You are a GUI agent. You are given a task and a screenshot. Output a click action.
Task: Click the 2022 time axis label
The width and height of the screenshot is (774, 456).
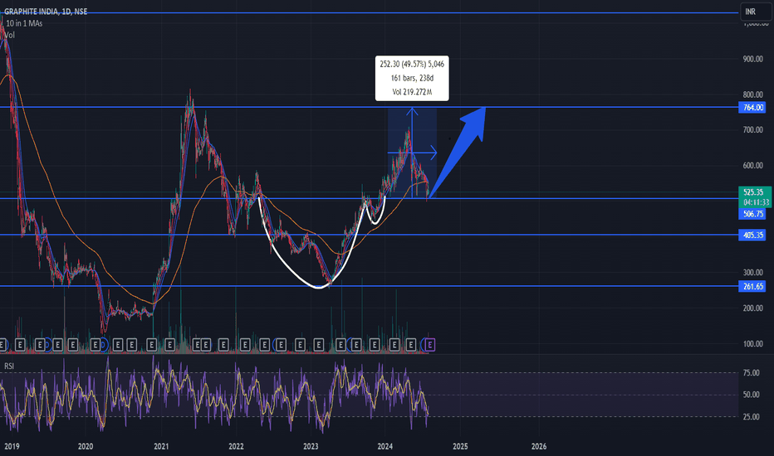coord(236,446)
